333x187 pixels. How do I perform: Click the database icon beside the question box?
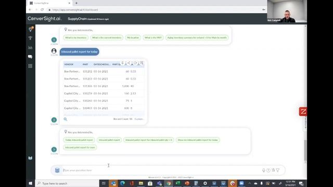57,170
